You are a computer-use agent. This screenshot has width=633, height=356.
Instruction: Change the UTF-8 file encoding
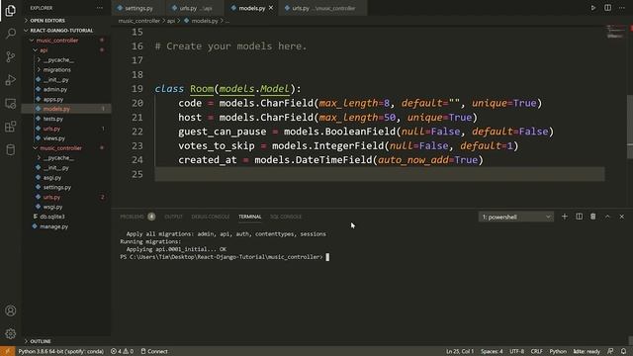click(516, 351)
